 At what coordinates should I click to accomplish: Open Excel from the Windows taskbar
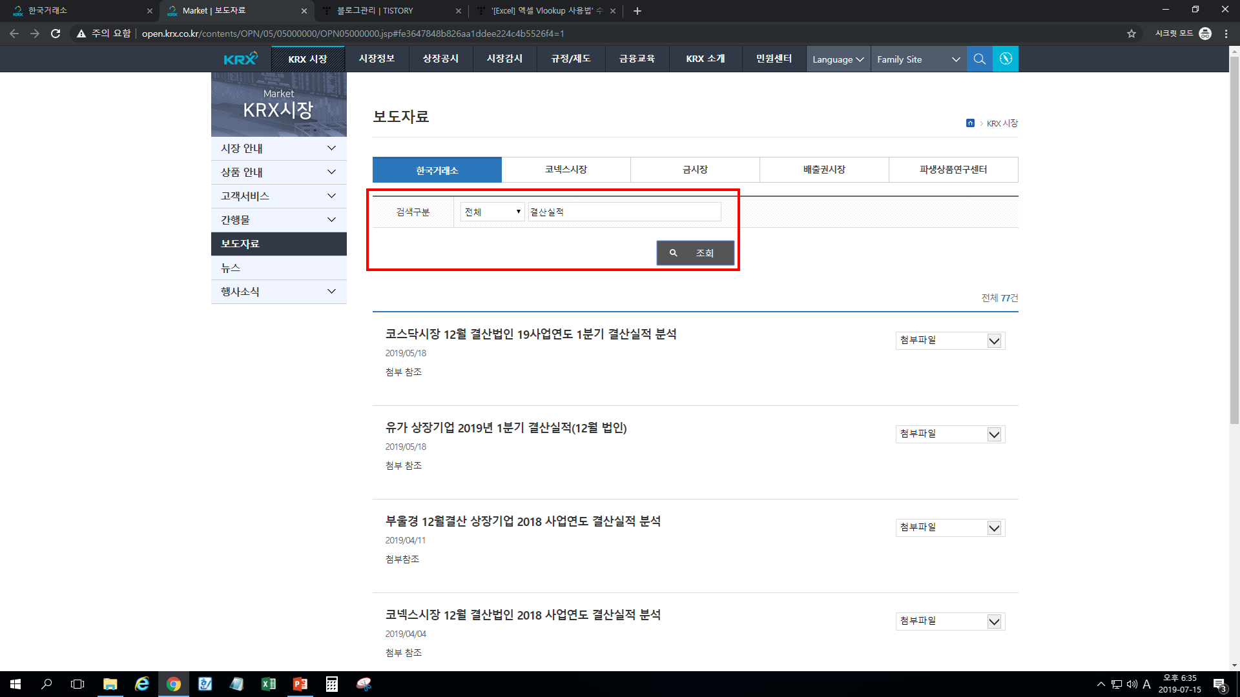tap(268, 684)
